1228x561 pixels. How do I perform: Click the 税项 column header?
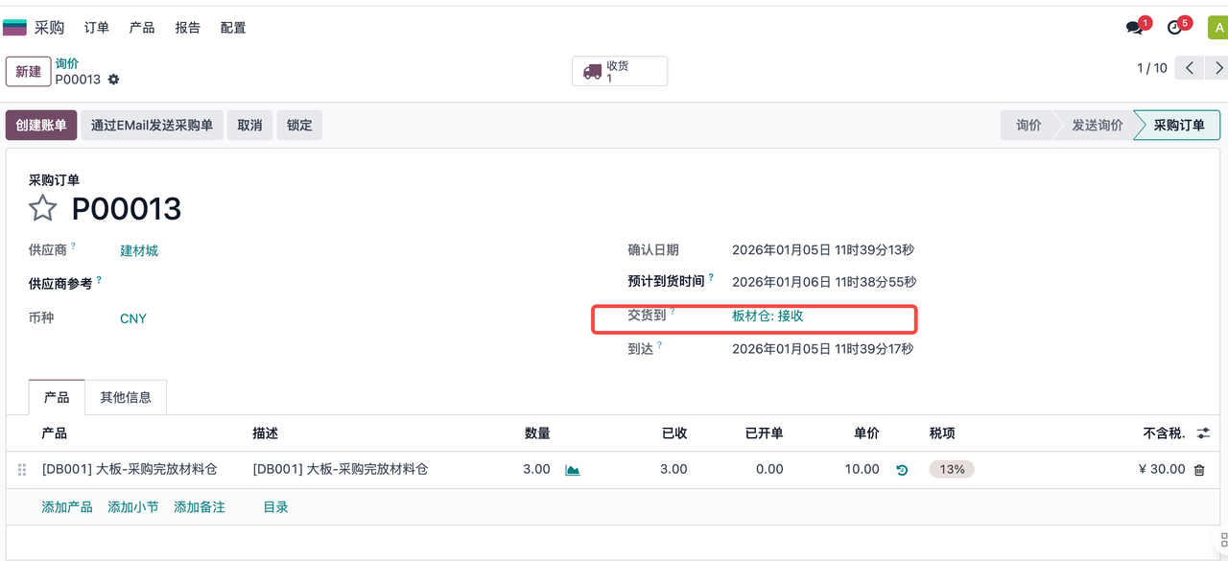(942, 433)
